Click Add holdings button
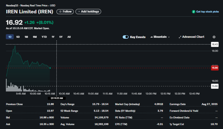 (x=88, y=12)
